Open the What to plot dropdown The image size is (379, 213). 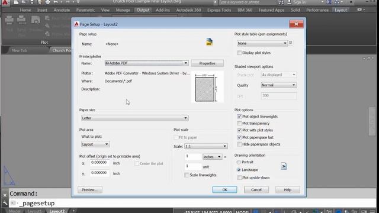click(x=95, y=144)
